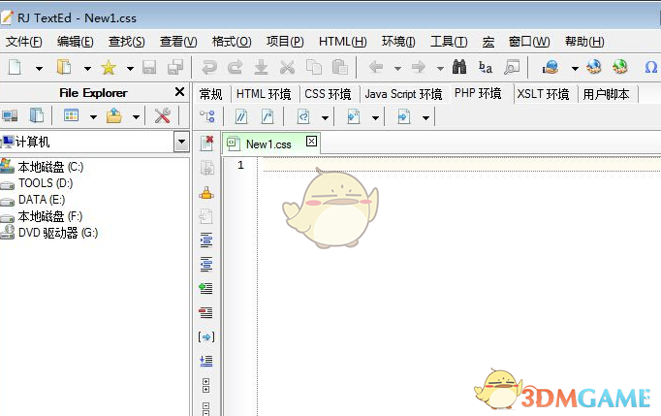Select TOOLS (D:) drive
The image size is (661, 416).
[x=46, y=183]
